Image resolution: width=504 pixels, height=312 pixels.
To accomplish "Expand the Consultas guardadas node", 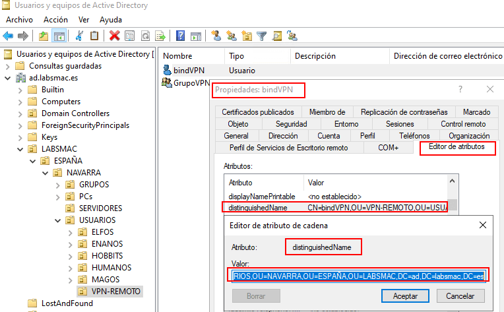I will (x=8, y=66).
